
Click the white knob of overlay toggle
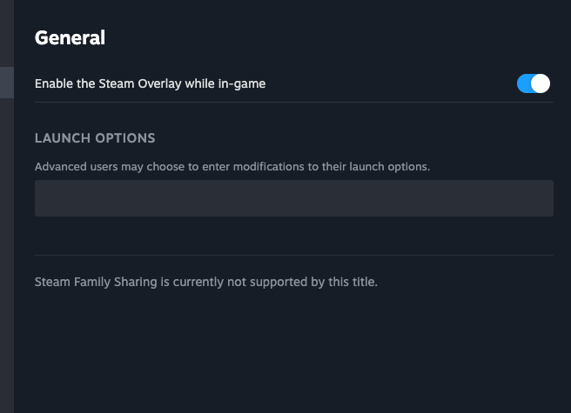point(541,83)
